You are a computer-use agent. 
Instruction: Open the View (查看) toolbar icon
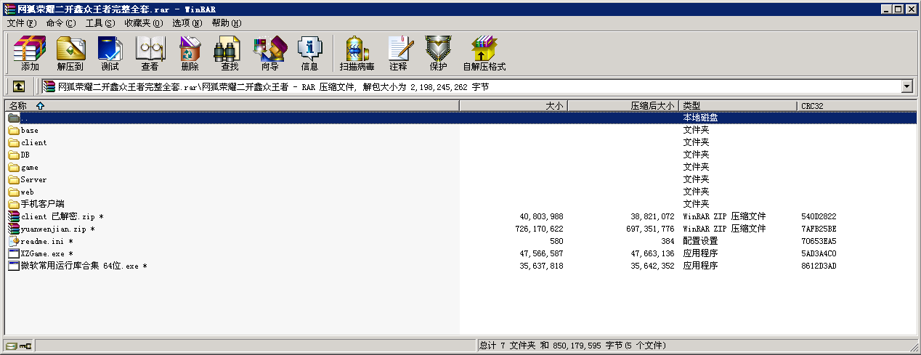pos(150,53)
